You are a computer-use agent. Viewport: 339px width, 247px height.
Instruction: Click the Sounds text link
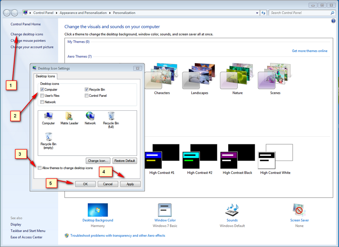coord(232,220)
